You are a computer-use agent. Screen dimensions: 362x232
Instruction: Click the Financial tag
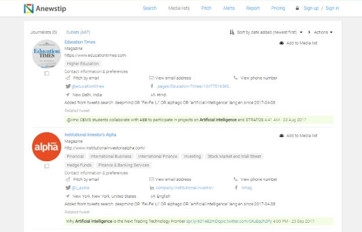click(75, 156)
